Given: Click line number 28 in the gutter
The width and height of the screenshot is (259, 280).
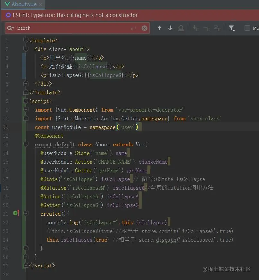Looking at the screenshot, I should [x=6, y=275].
